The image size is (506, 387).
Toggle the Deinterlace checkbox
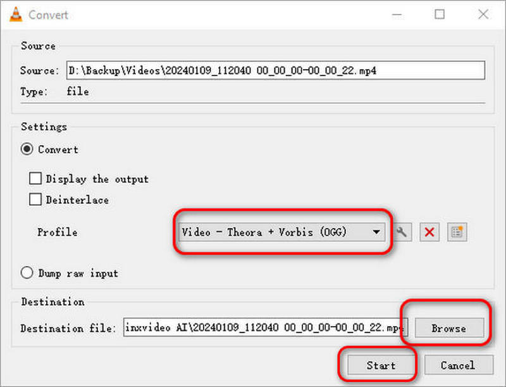35,200
